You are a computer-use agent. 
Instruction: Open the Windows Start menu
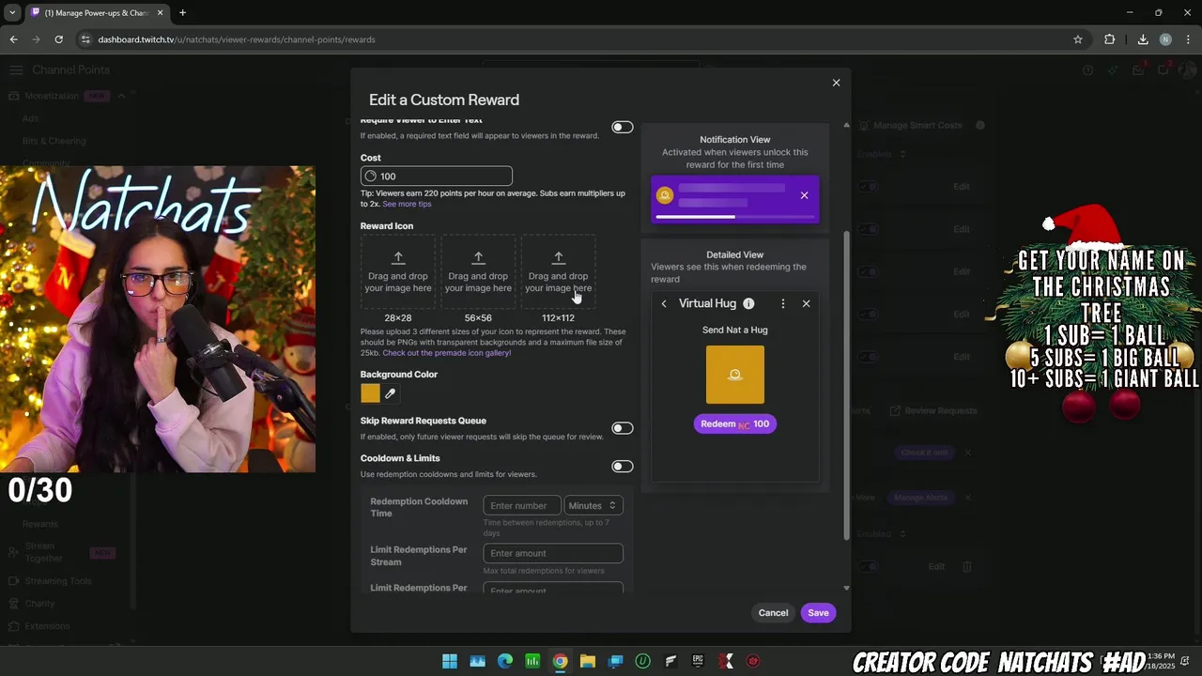(450, 661)
